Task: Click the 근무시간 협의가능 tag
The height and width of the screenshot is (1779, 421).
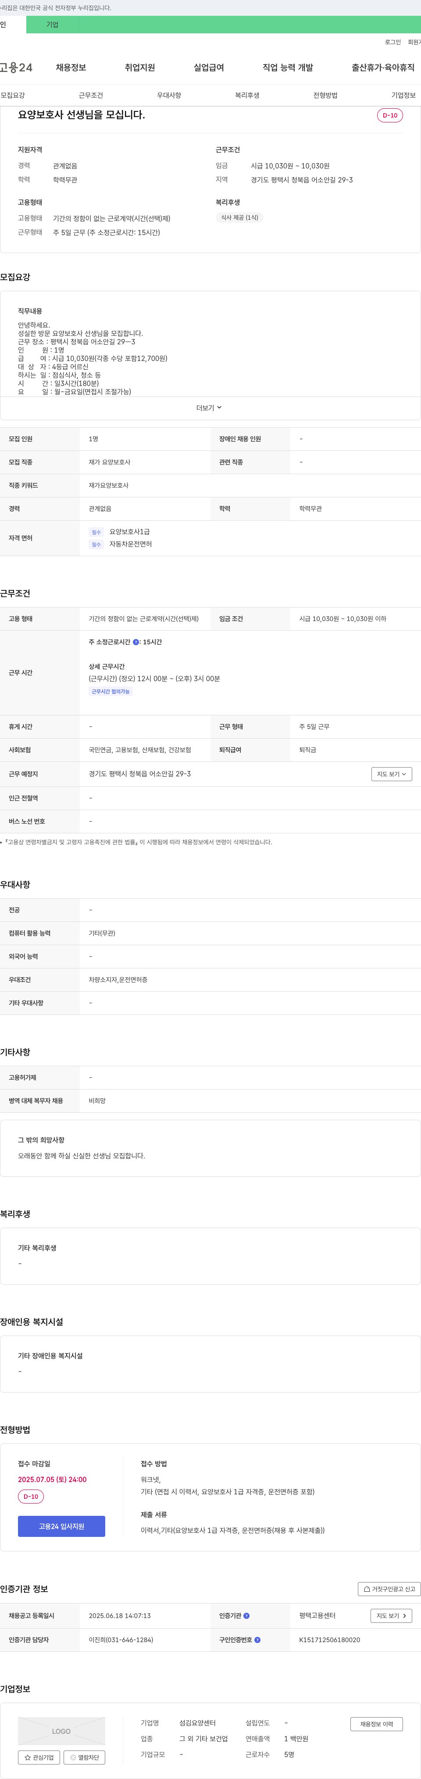Action: 111,691
